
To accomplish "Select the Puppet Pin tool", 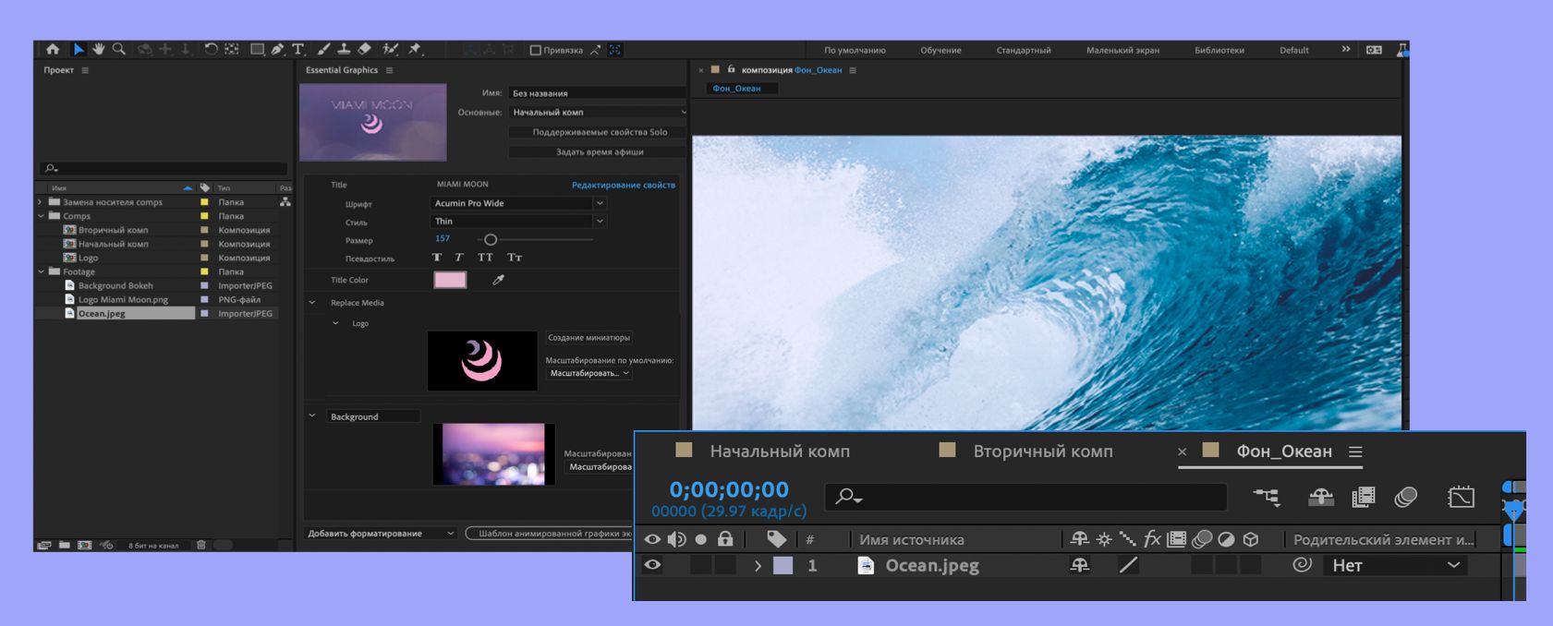I will tap(415, 50).
